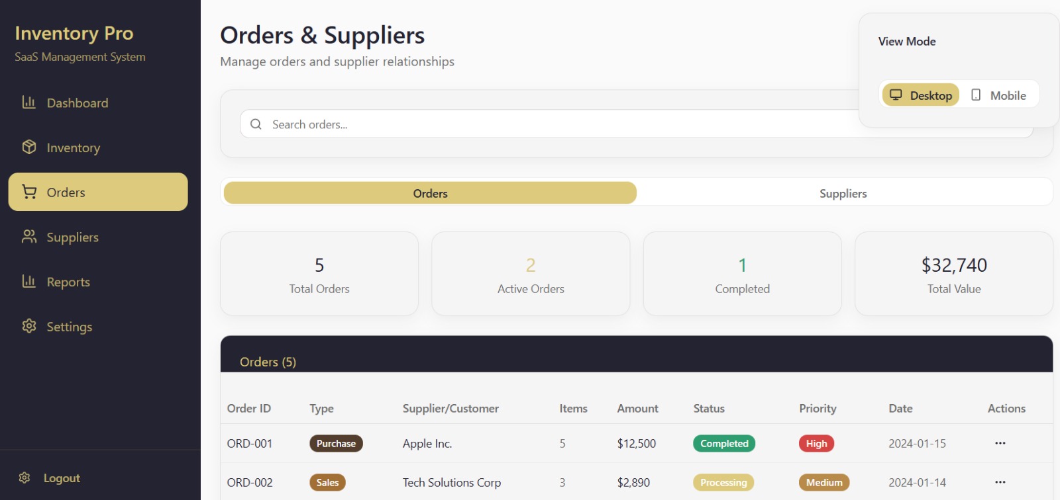Click the Orders shopping cart icon

(29, 192)
